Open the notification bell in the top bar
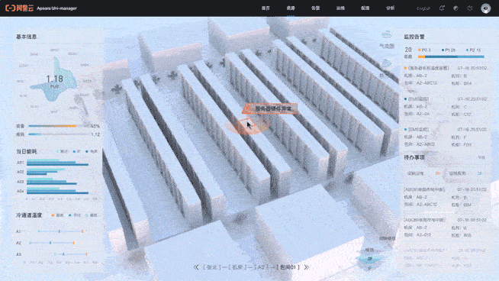Viewport: 499px width, 281px height. [x=442, y=8]
